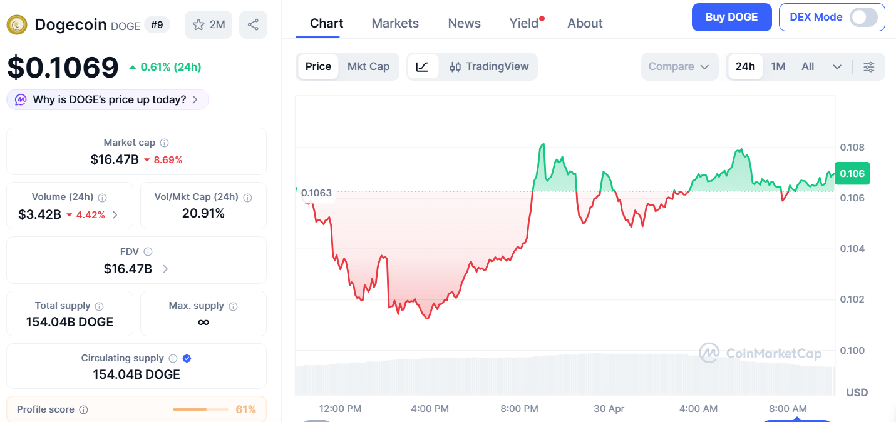
Task: Click the Volume (24h) info icon
Action: click(x=102, y=197)
